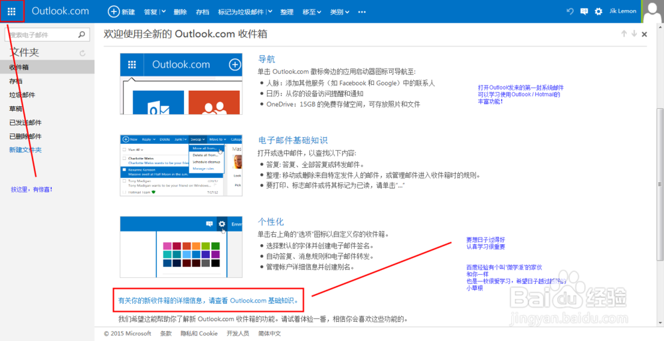The height and width of the screenshot is (341, 664).
Task: Expand the 标记为垃圾邮件 dropdown arrow
Action: coord(270,12)
